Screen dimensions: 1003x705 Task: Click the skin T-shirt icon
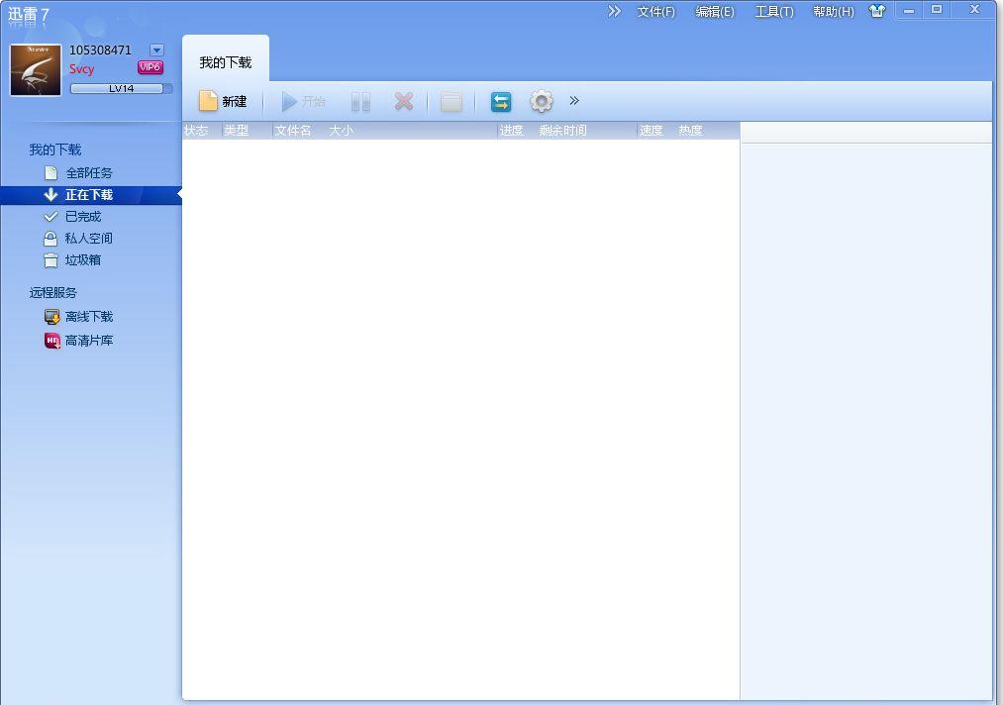[x=877, y=11]
